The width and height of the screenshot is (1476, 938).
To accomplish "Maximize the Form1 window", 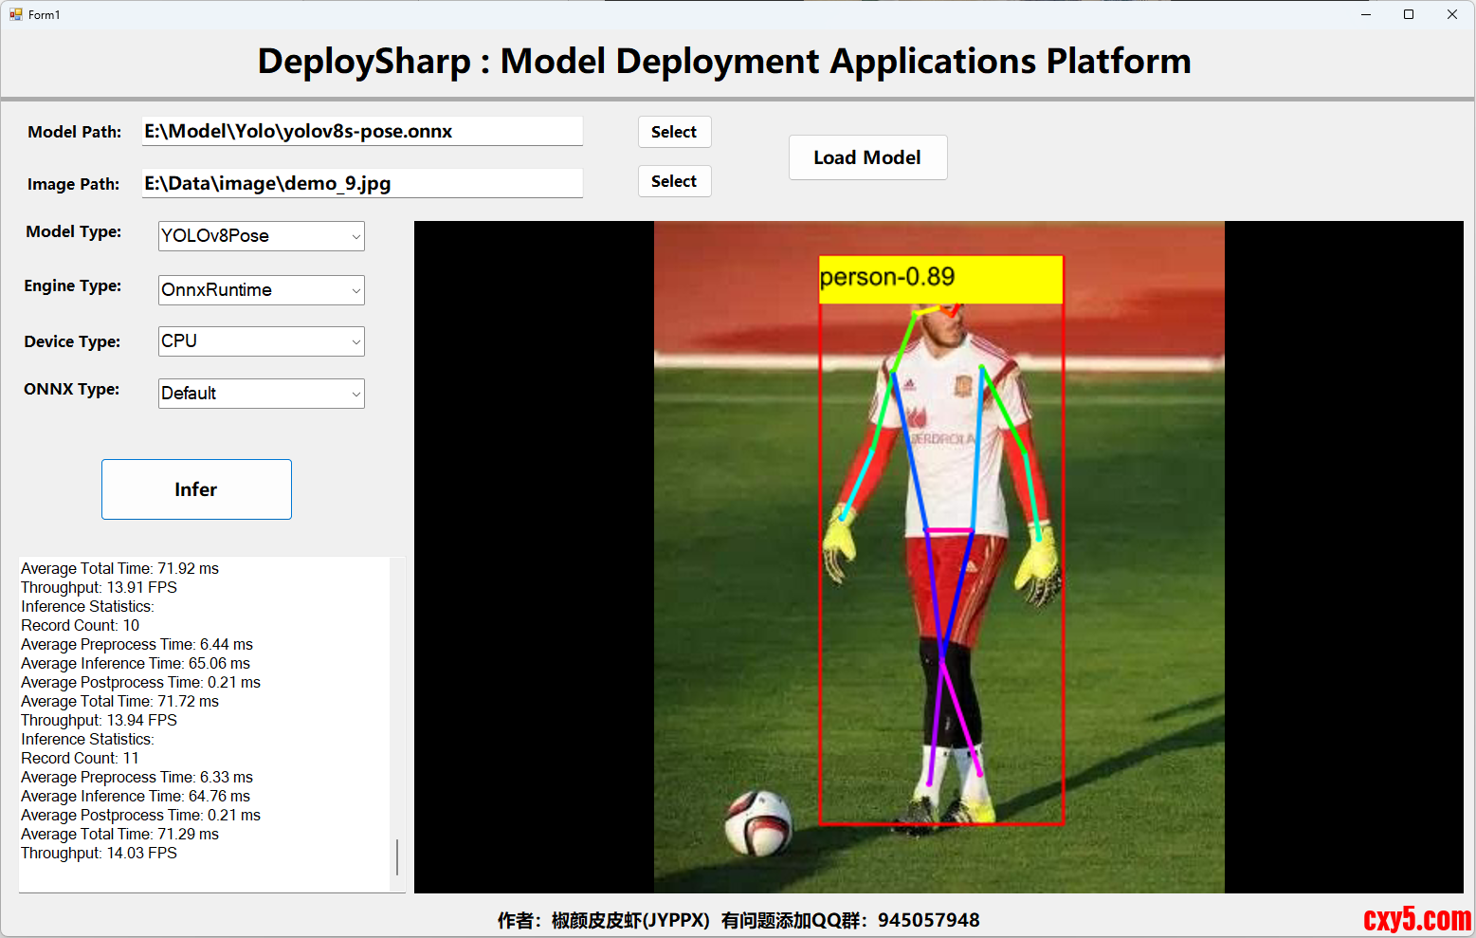I will tap(1409, 14).
